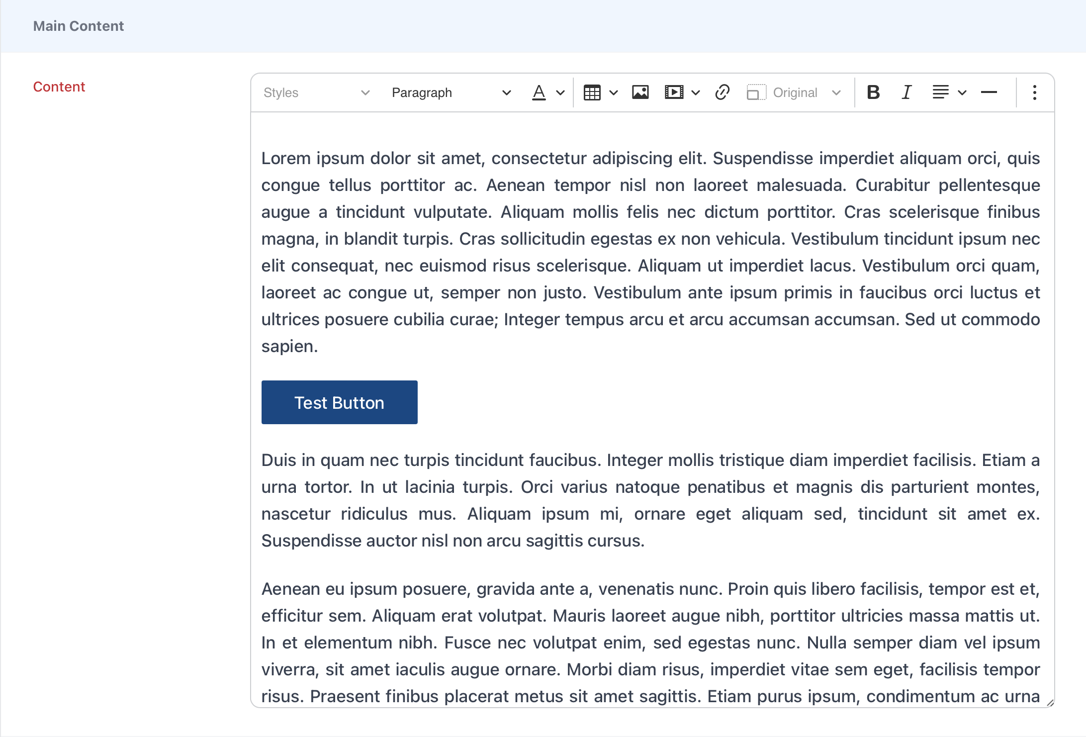Click the font color letter A icon
This screenshot has width=1086, height=737.
tap(539, 92)
